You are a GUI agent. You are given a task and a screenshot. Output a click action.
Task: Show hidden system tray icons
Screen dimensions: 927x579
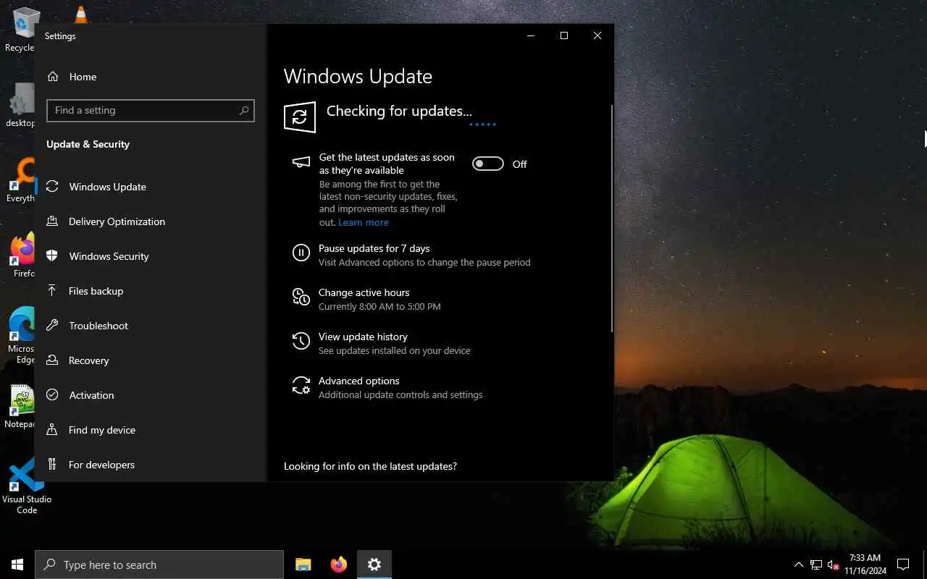click(x=799, y=565)
